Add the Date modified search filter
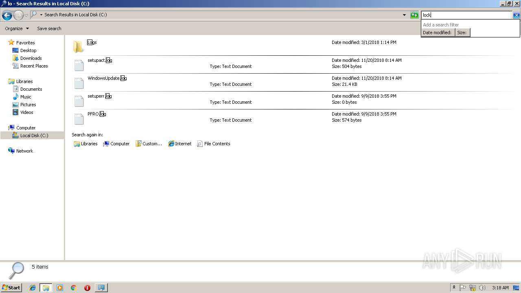 click(438, 33)
